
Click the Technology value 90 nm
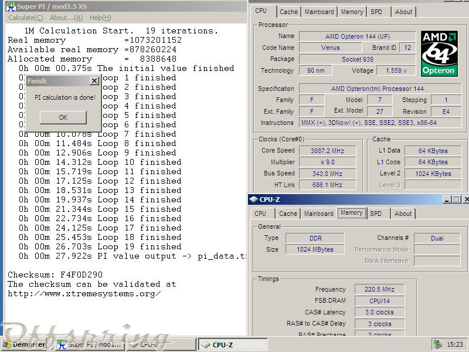tap(315, 70)
